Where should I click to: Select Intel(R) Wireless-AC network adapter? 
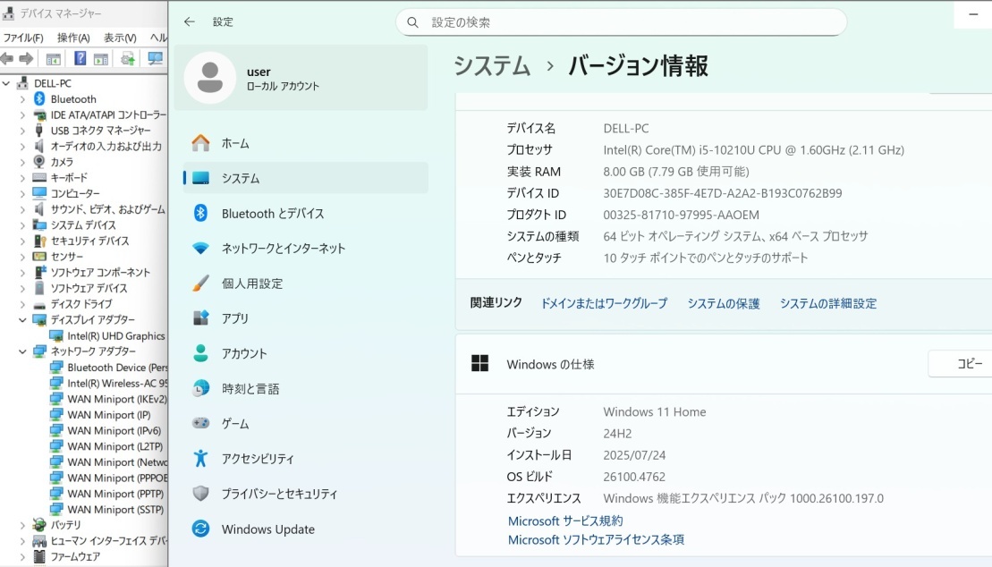pos(118,384)
